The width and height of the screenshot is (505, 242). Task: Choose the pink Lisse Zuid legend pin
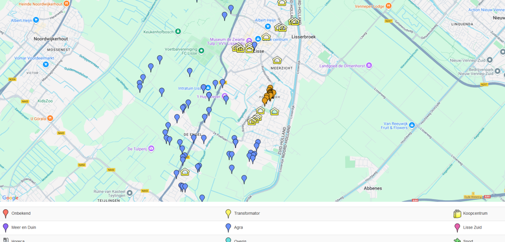pos(457,228)
